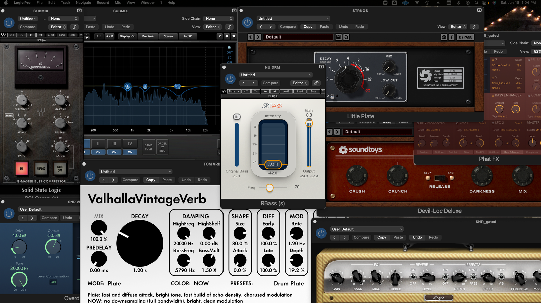The height and width of the screenshot is (303, 541).
Task: Click the EQ plugin question mark help icon
Action: (220, 36)
